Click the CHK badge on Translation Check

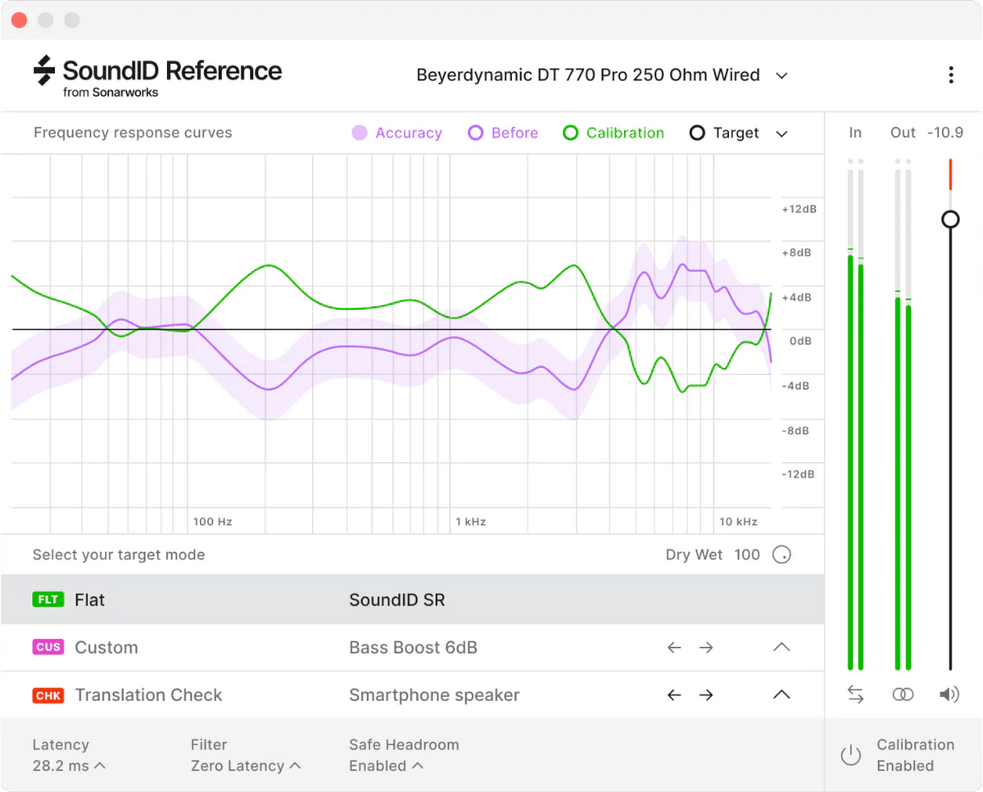(47, 695)
